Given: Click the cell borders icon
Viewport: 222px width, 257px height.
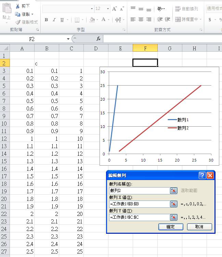Looking at the screenshot, I should 77,20.
